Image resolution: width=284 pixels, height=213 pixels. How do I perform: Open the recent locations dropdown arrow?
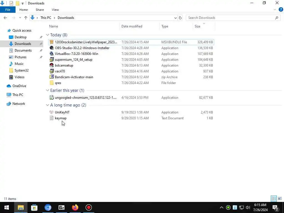(x=20, y=18)
